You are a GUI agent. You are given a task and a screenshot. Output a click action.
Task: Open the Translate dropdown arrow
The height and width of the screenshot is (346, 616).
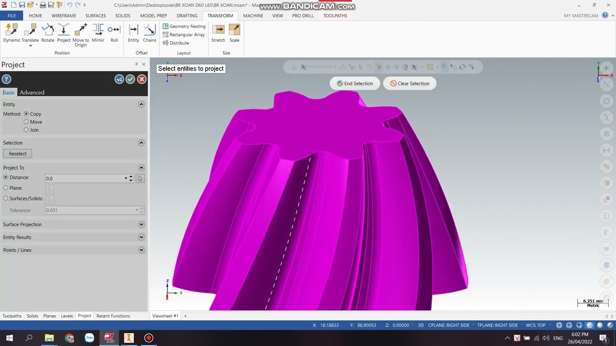pyautogui.click(x=30, y=46)
